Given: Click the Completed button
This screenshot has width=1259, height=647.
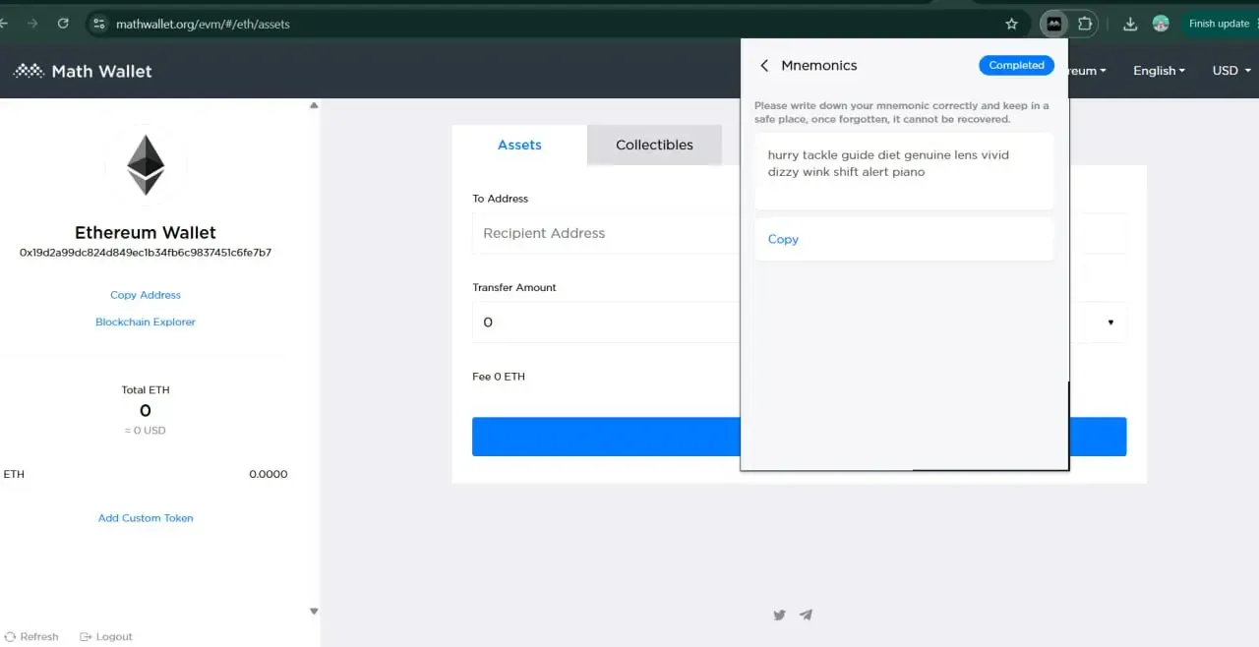Looking at the screenshot, I should click(1016, 66).
